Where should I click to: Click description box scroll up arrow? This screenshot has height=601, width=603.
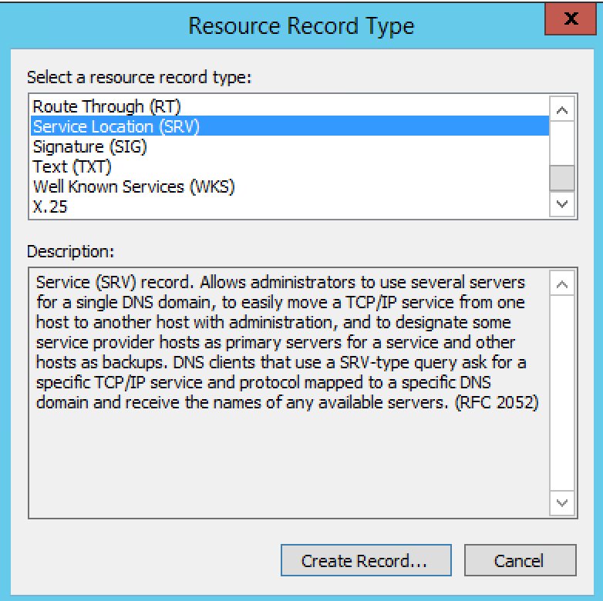[562, 284]
